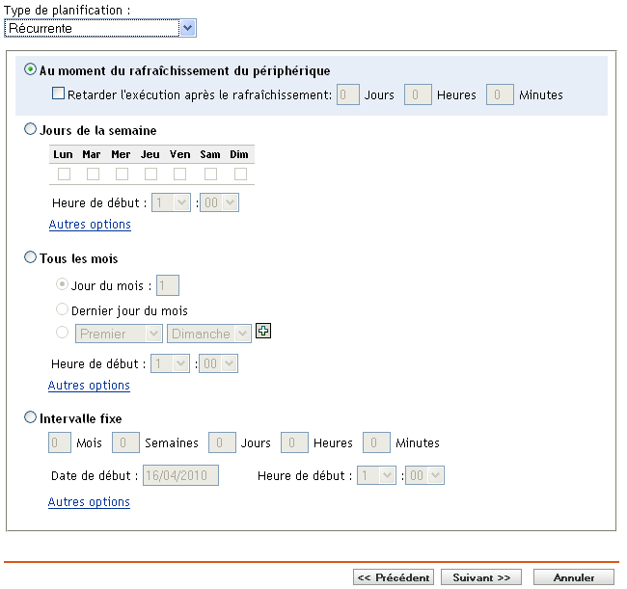Click the '<< Précédent' button
This screenshot has width=627, height=589.
(x=394, y=577)
